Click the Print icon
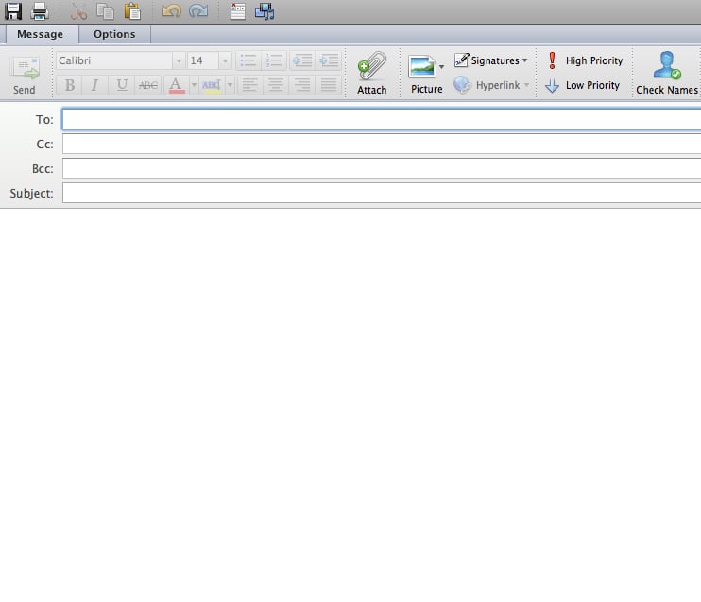This screenshot has height=602, width=701. tap(40, 11)
